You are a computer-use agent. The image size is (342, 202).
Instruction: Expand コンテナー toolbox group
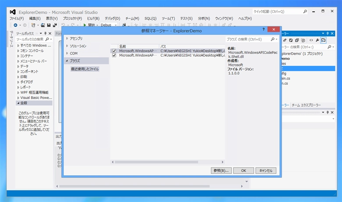click(18, 56)
